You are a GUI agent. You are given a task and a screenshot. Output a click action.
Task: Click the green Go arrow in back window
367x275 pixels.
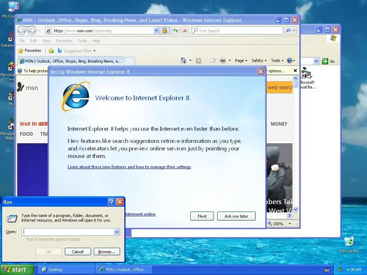325,61
